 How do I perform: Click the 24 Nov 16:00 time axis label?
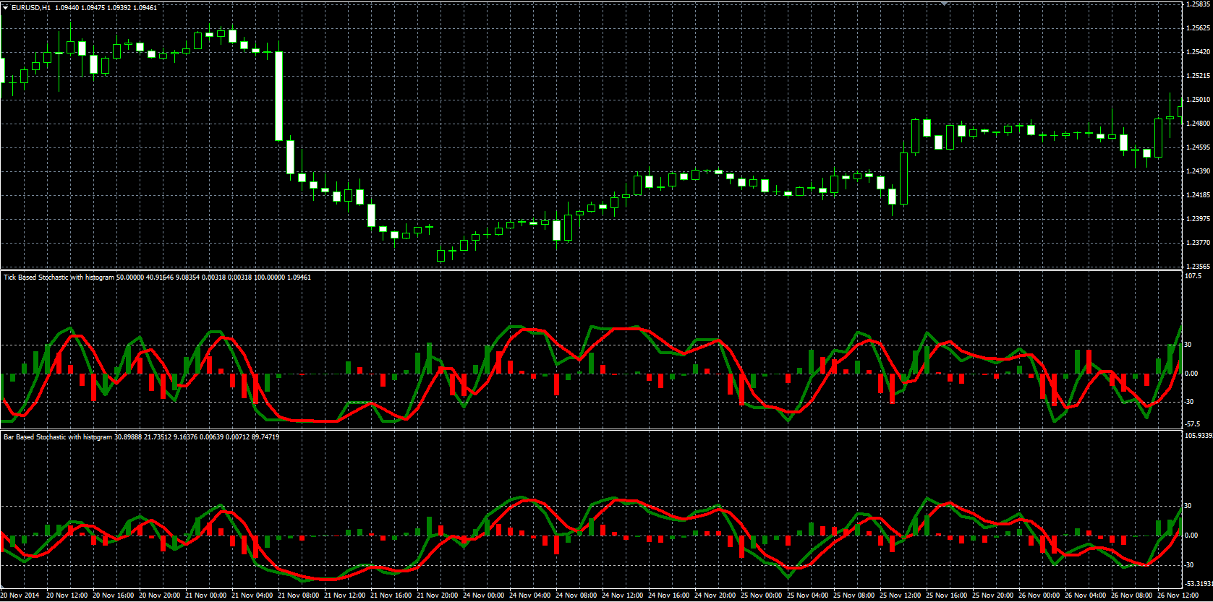668,595
